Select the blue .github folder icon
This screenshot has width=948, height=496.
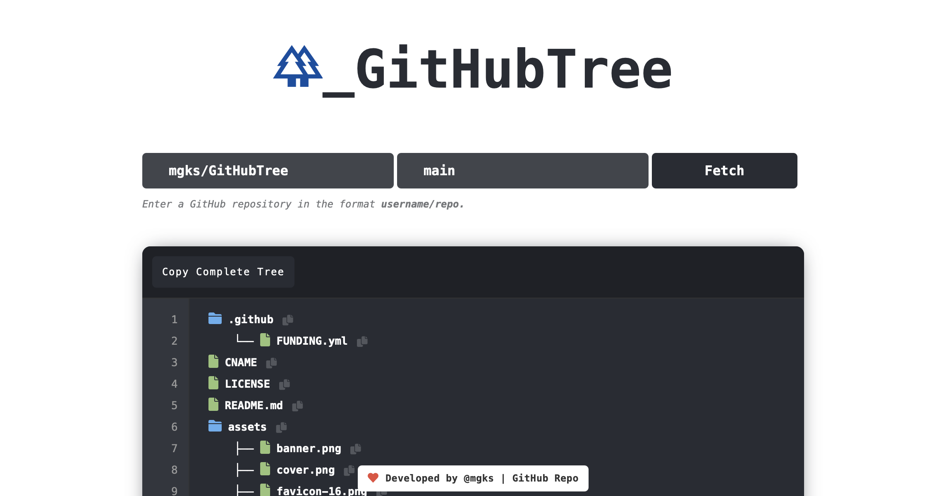click(x=215, y=319)
